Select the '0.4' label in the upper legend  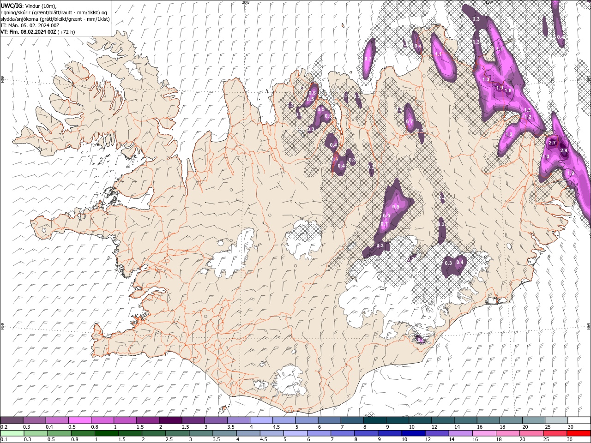[x=49, y=427]
